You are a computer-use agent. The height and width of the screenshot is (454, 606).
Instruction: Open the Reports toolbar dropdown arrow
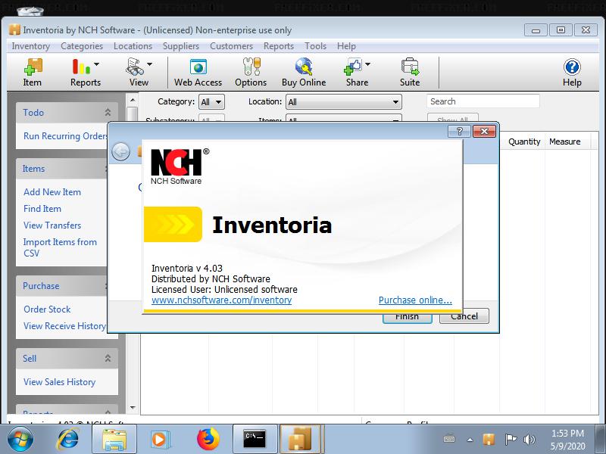(97, 64)
